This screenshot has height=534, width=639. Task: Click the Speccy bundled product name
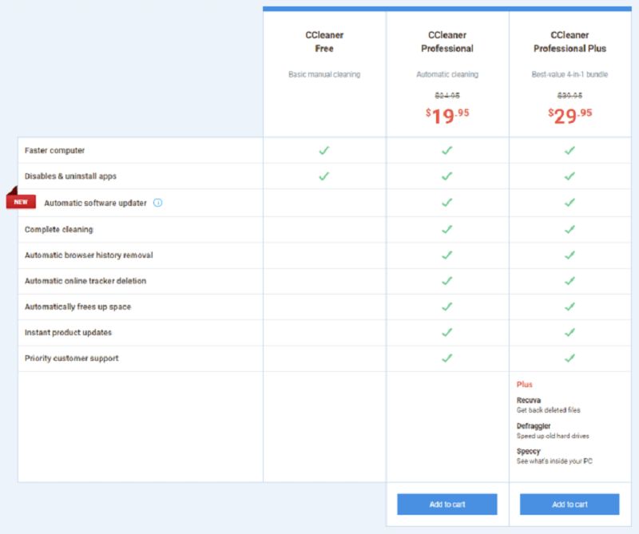pyautogui.click(x=528, y=451)
